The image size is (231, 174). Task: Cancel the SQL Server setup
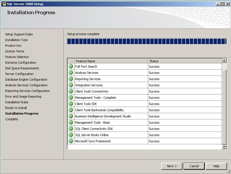(x=194, y=166)
